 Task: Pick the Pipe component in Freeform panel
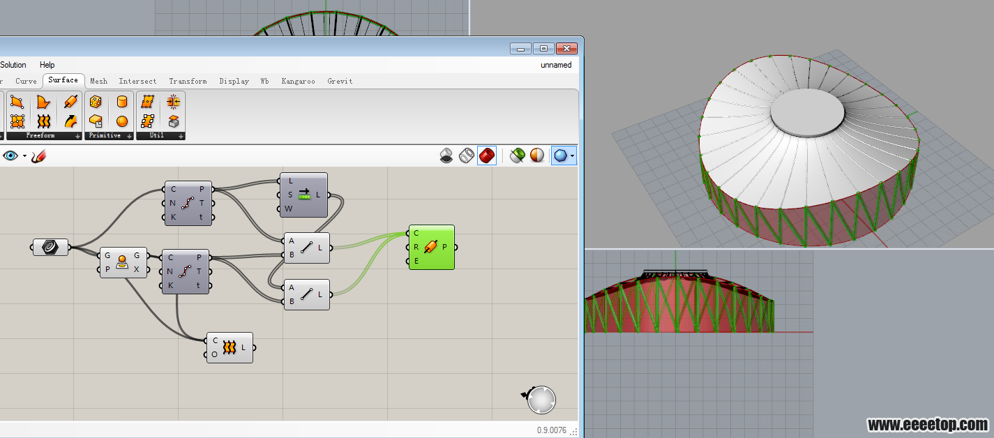(70, 103)
